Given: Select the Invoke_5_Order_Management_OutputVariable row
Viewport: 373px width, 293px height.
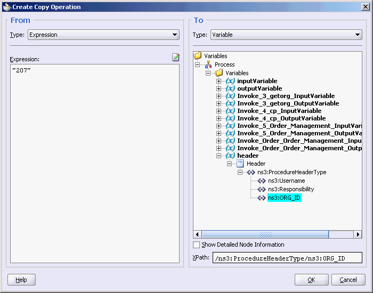Looking at the screenshot, I should coord(299,133).
